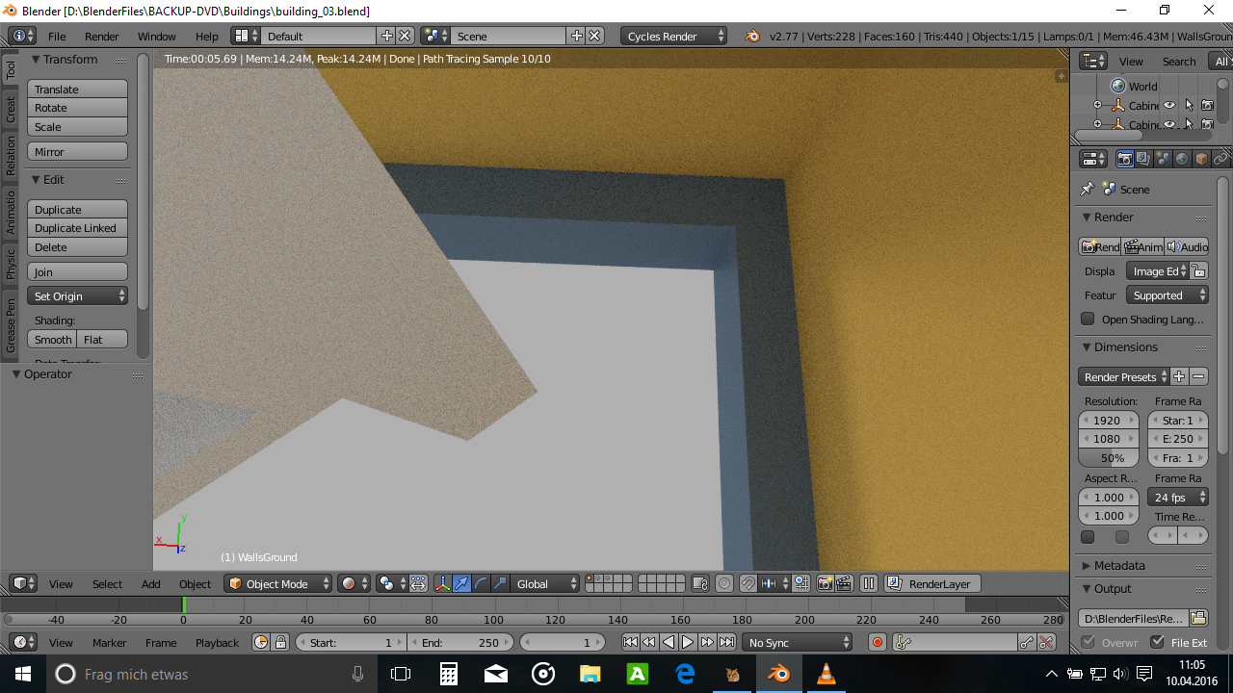1233x693 pixels.
Task: Open the Global orientation dropdown
Action: click(545, 583)
